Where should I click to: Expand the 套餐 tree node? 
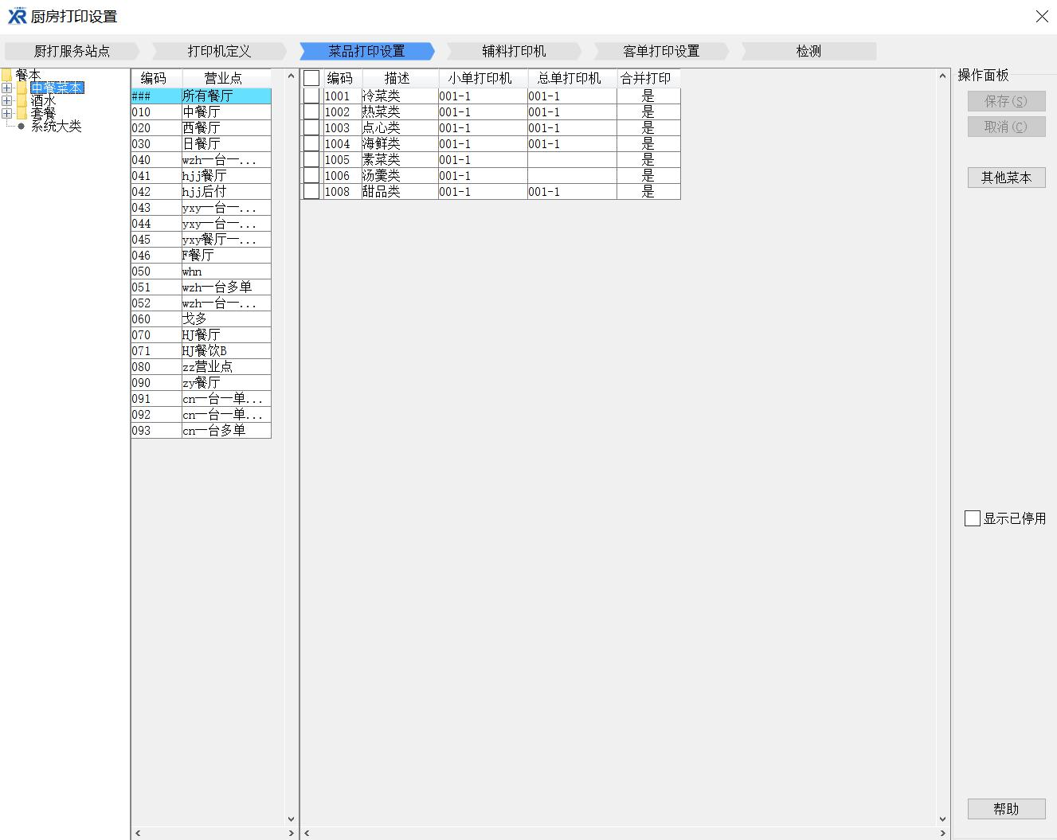(x=7, y=114)
